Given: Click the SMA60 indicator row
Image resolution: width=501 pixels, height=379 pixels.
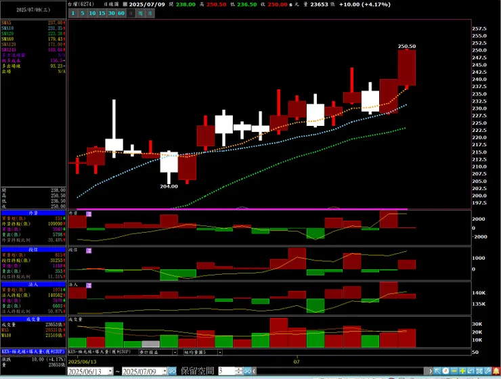Looking at the screenshot, I should coord(33,39).
